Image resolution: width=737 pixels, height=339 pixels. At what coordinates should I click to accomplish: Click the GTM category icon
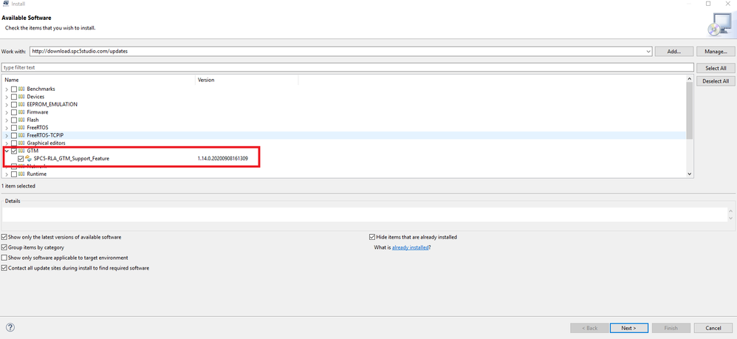point(21,151)
